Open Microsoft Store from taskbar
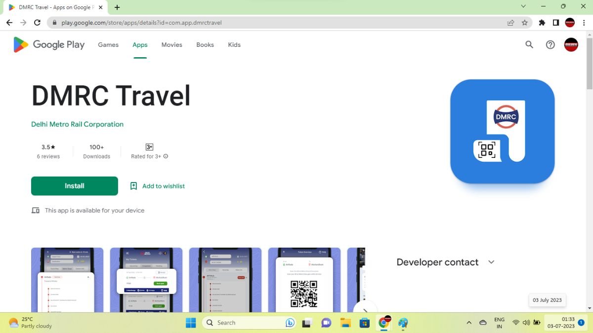Screen dimensions: 593x333 [365, 323]
